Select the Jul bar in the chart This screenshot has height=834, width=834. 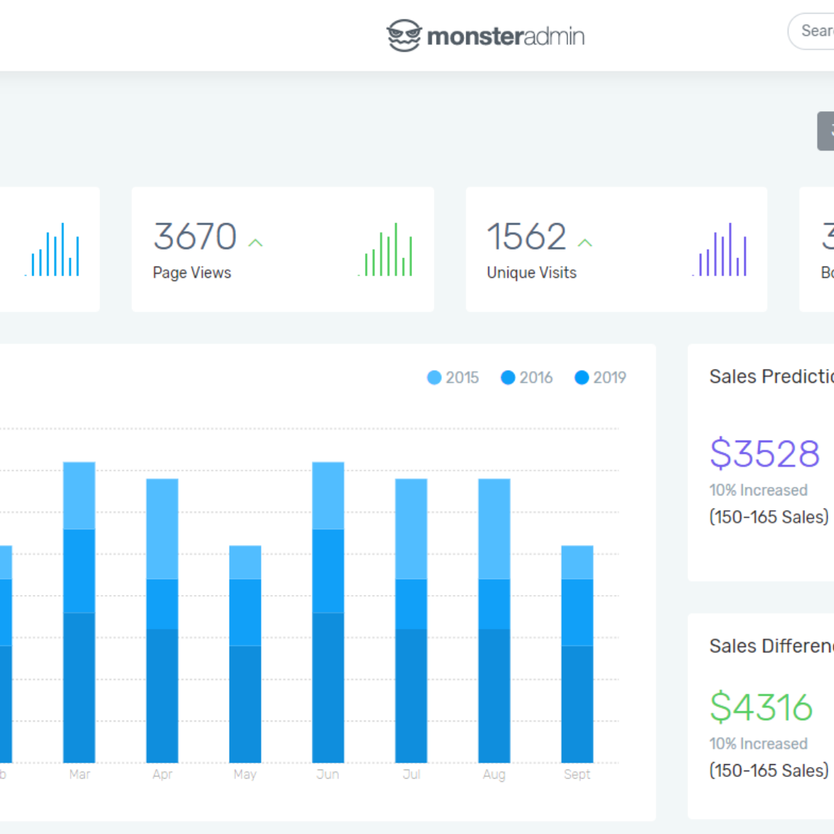coord(411,621)
